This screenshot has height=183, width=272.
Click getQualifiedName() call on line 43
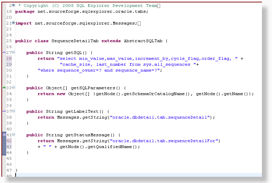pyautogui.click(x=113, y=147)
